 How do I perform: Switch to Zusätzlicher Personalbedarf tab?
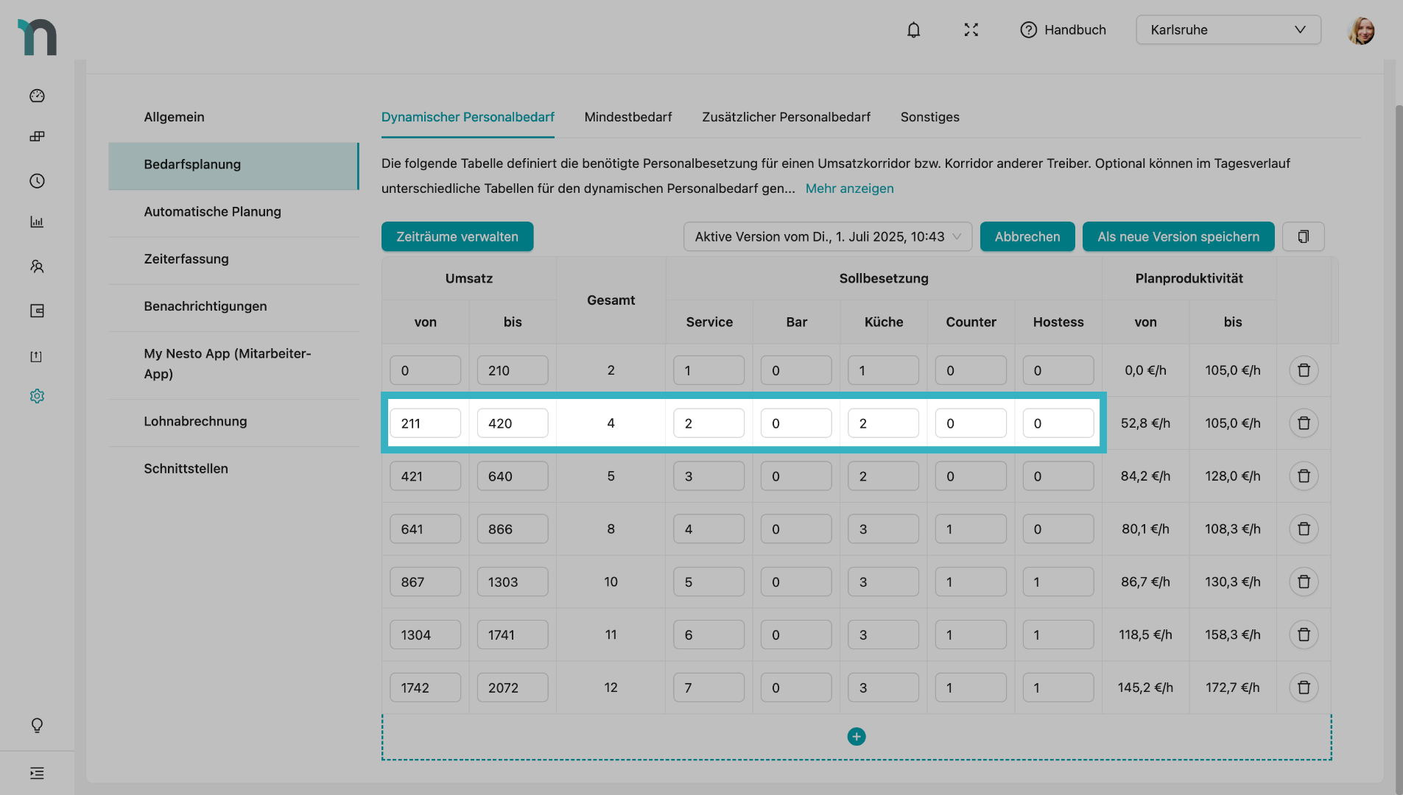[786, 117]
